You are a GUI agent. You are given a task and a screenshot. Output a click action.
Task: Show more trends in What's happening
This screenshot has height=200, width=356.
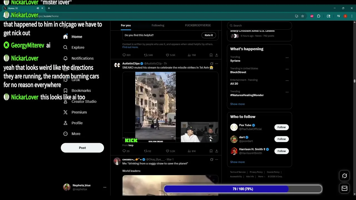(238, 104)
